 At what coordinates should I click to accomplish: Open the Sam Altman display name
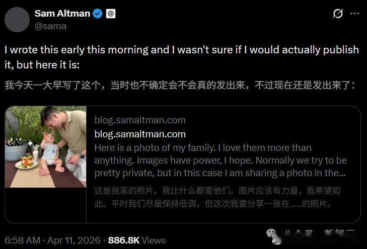(x=62, y=14)
